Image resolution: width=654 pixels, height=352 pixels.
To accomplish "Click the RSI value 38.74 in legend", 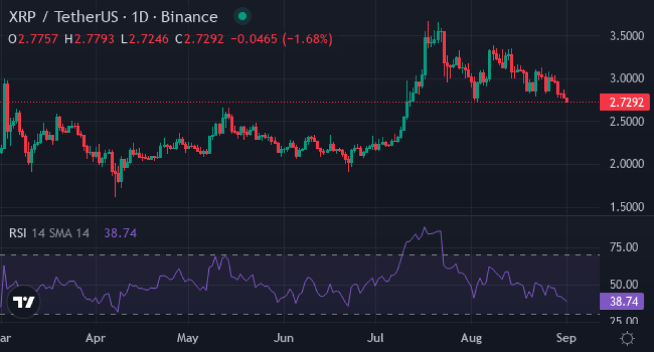I will [x=120, y=233].
